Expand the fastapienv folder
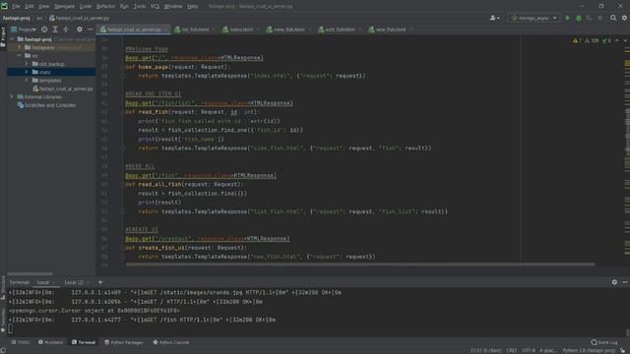The image size is (630, 354). (20, 47)
